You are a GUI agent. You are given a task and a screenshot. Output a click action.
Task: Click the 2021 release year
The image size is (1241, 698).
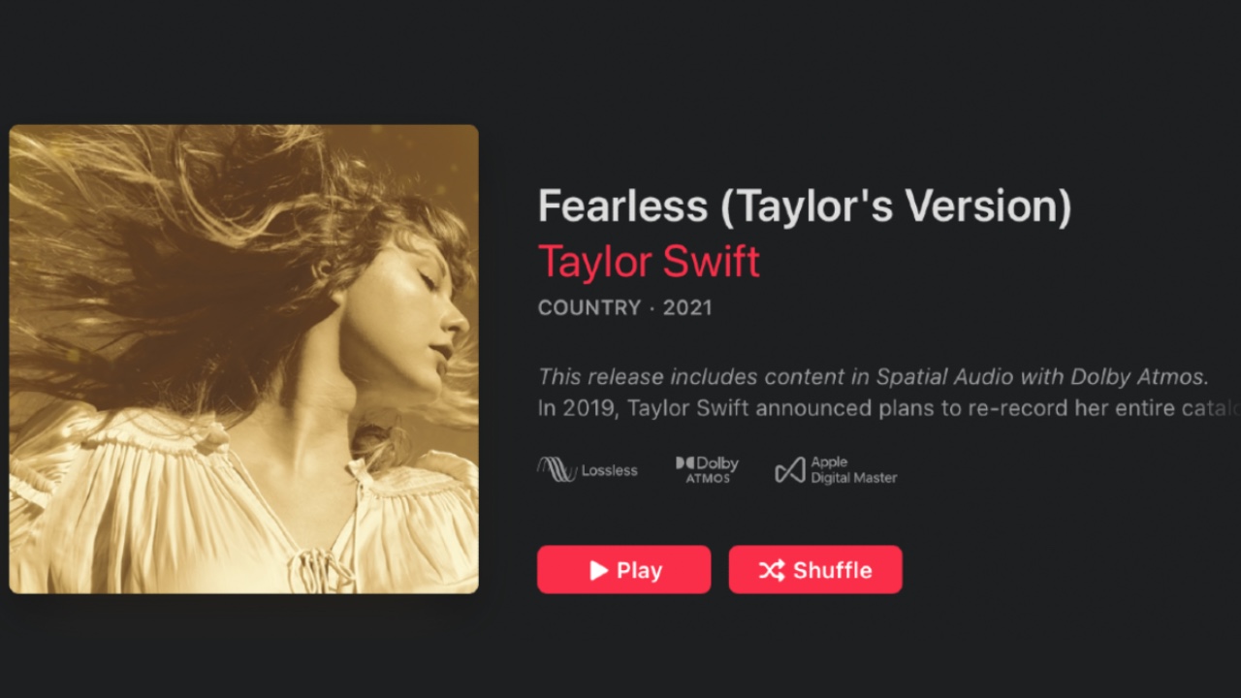[x=687, y=308]
